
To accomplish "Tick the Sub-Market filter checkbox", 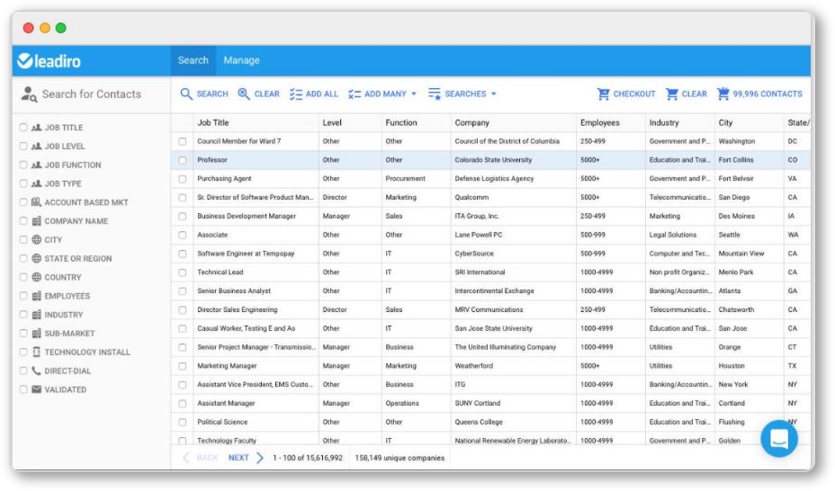I will [x=22, y=333].
